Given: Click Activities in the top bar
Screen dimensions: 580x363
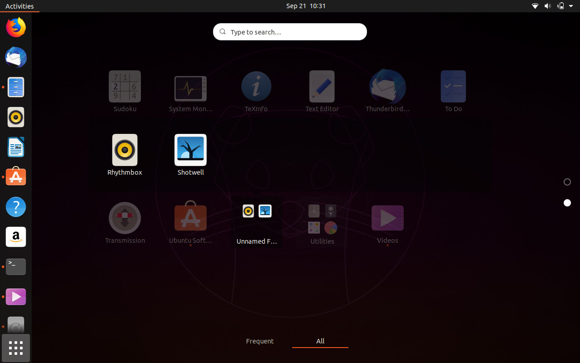Looking at the screenshot, I should click(19, 6).
